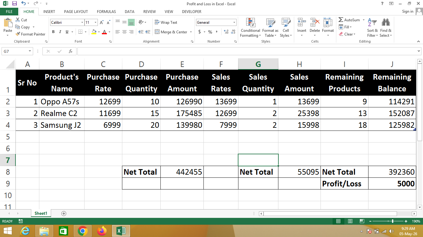The width and height of the screenshot is (423, 237).
Task: Click the Insert cells icon
Action: [302, 23]
